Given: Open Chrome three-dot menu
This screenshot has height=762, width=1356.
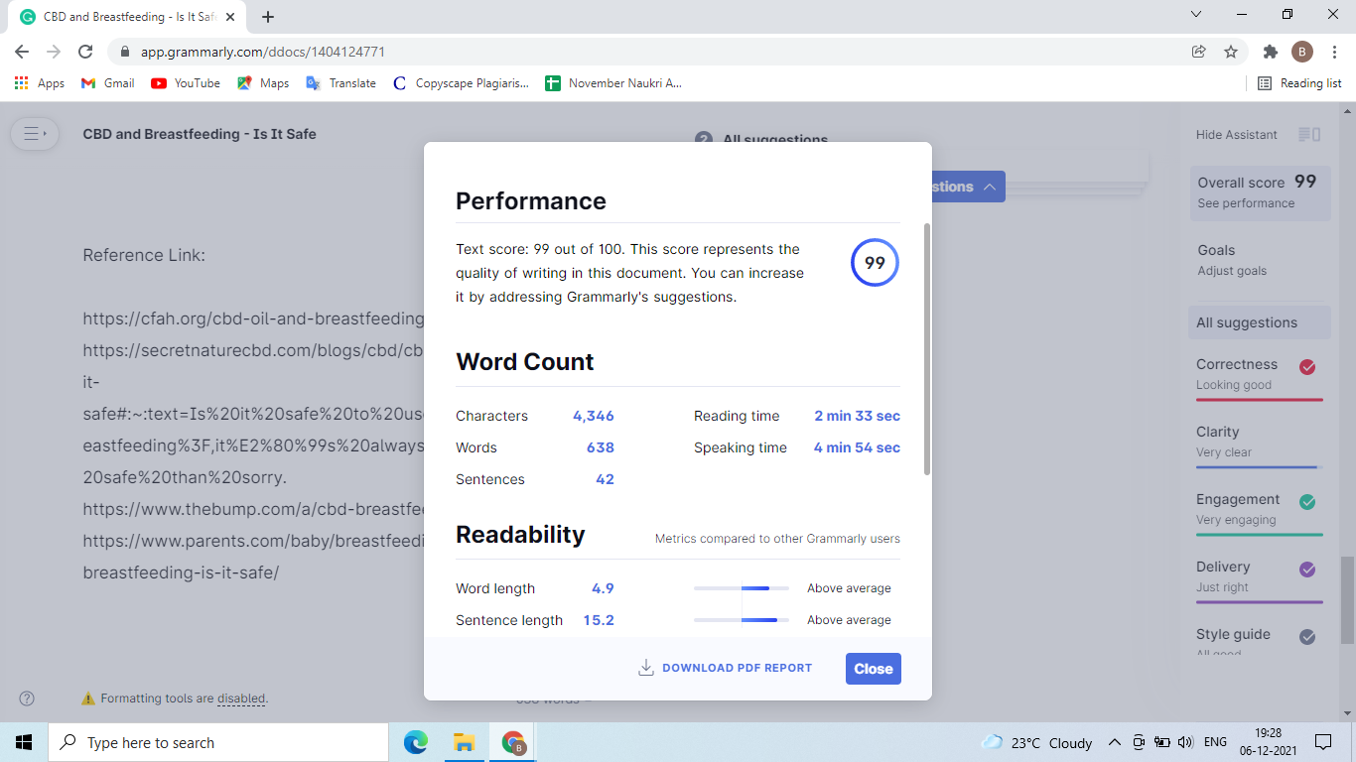Looking at the screenshot, I should pos(1334,52).
